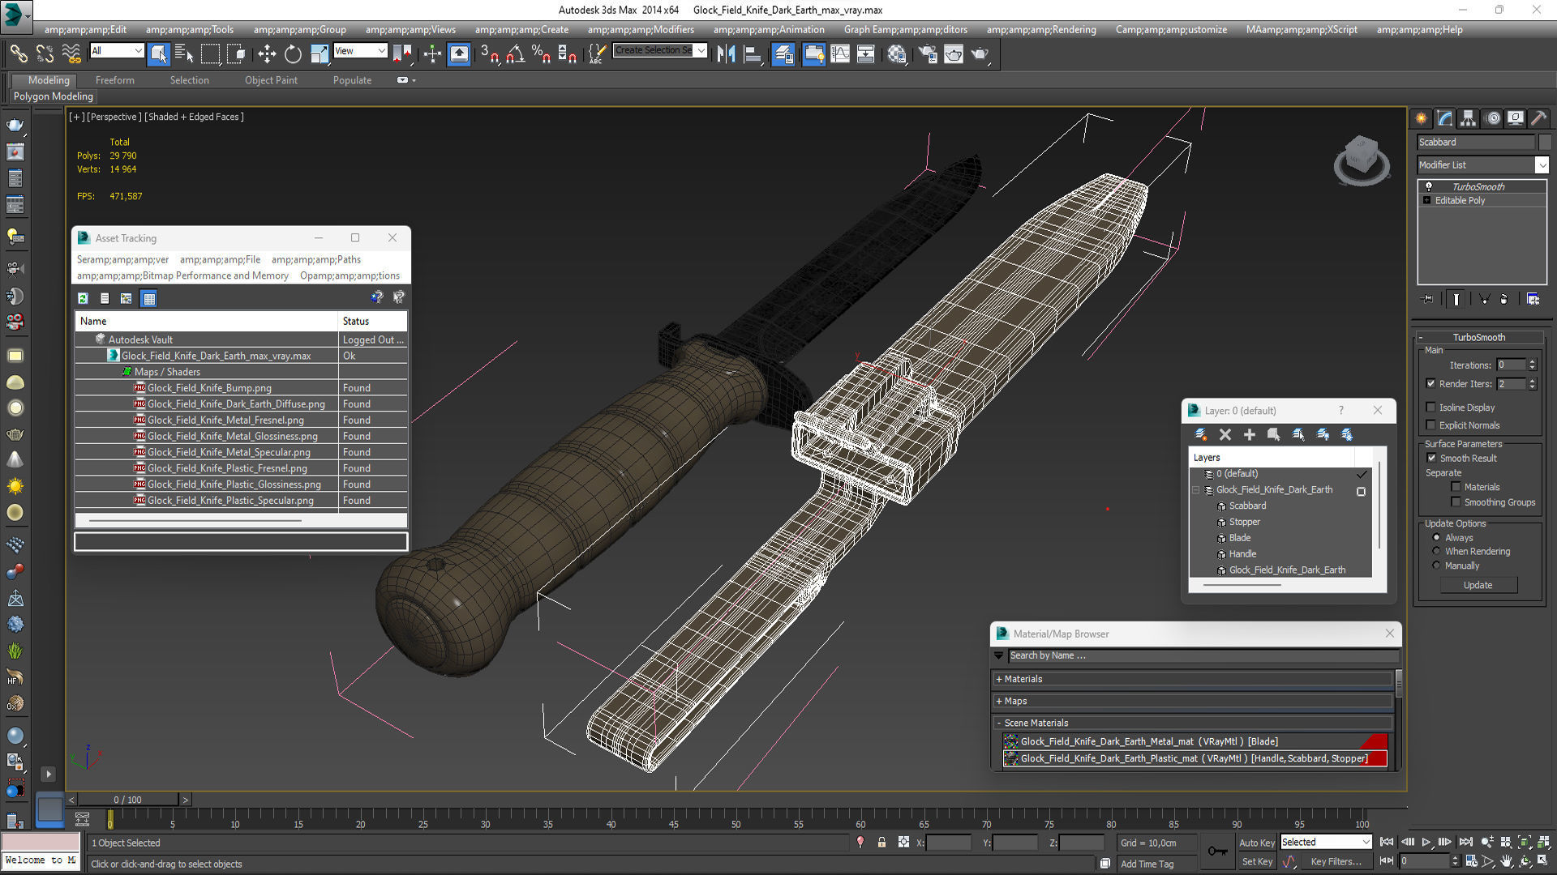This screenshot has height=875, width=1557.
Task: Select the Rotate tool in main toolbar
Action: click(x=293, y=54)
